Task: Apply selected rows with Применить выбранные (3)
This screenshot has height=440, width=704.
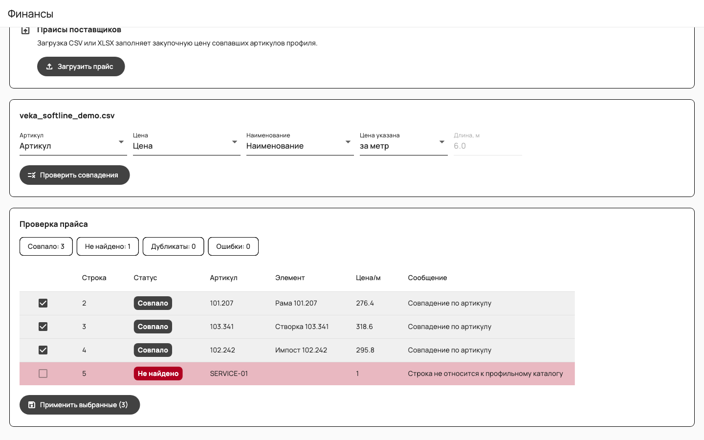Action: pos(80,405)
